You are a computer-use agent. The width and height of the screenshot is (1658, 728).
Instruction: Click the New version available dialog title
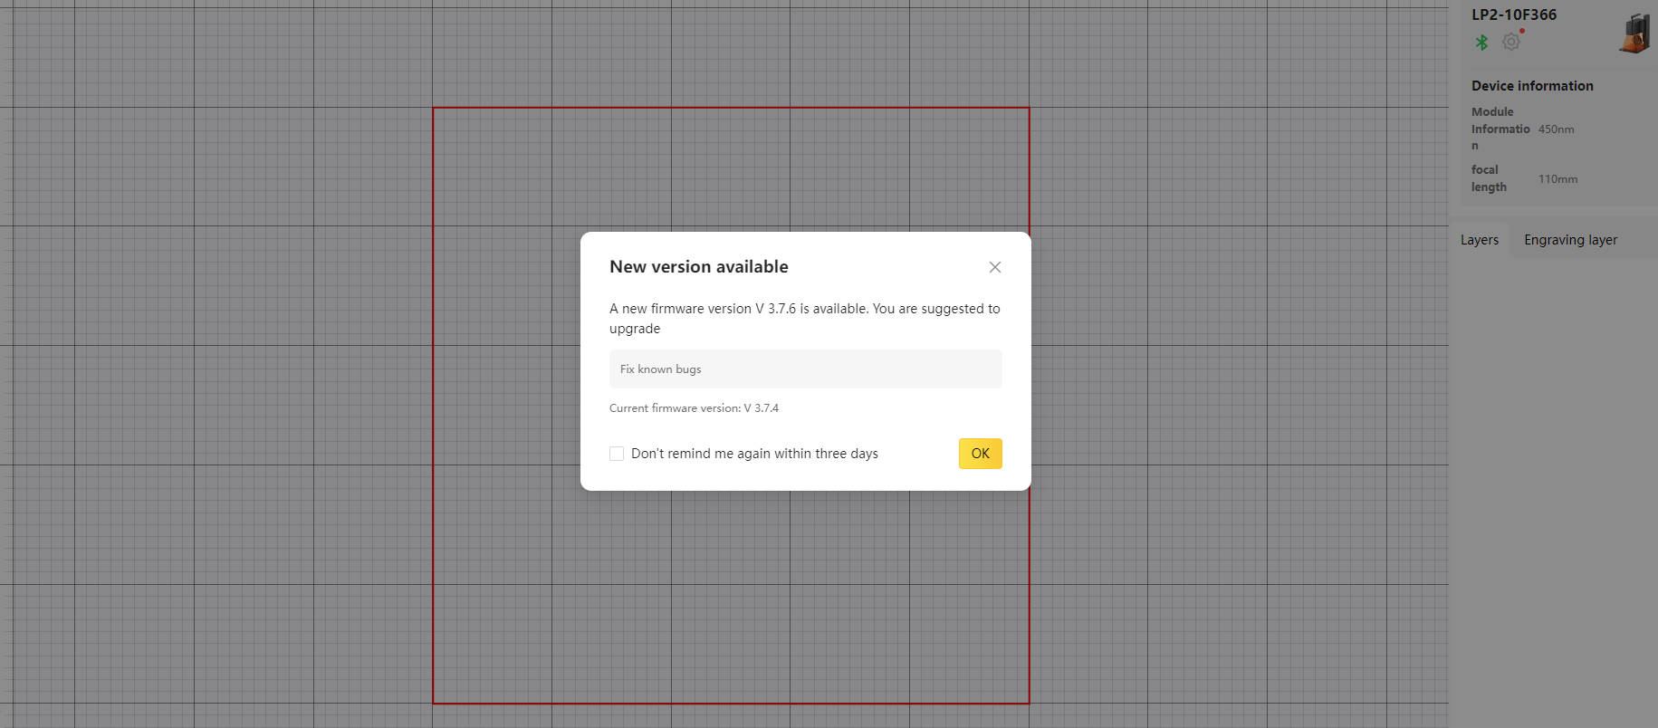click(698, 267)
